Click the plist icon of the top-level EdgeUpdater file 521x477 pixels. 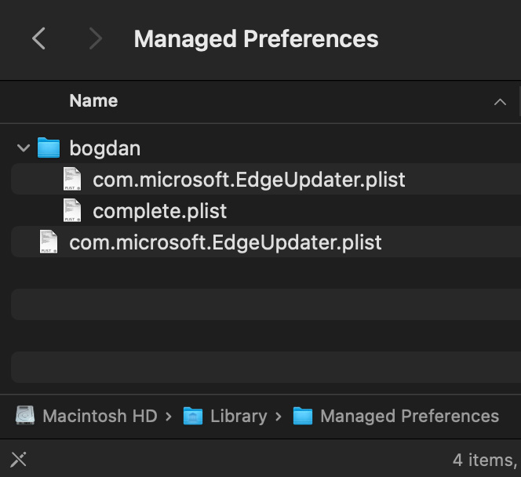click(x=49, y=242)
